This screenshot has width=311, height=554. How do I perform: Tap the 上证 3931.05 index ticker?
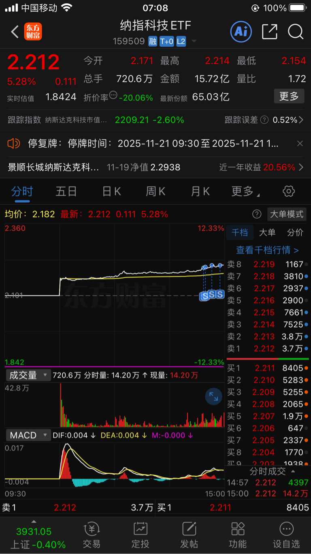pyautogui.click(x=38, y=538)
